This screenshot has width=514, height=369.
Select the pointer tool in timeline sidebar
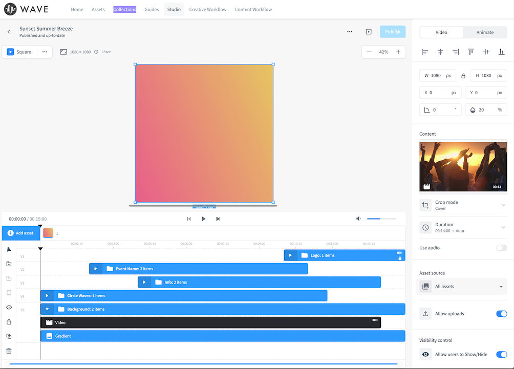9,249
